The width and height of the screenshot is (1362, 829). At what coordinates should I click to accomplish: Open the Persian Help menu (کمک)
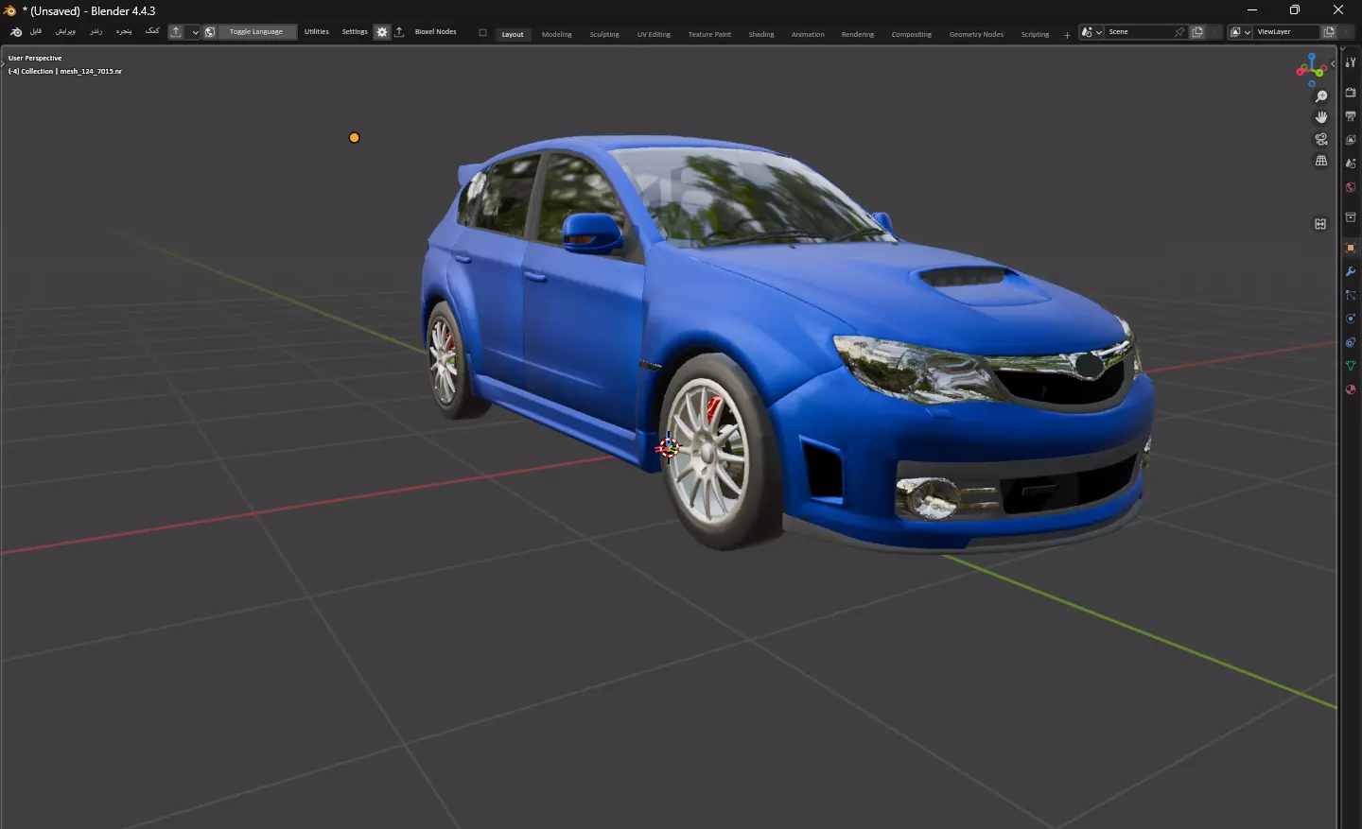click(x=152, y=31)
